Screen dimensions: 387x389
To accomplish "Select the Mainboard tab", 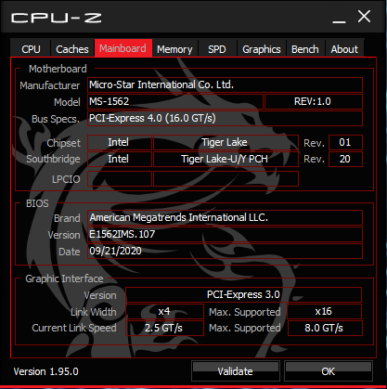I will pyautogui.click(x=123, y=48).
